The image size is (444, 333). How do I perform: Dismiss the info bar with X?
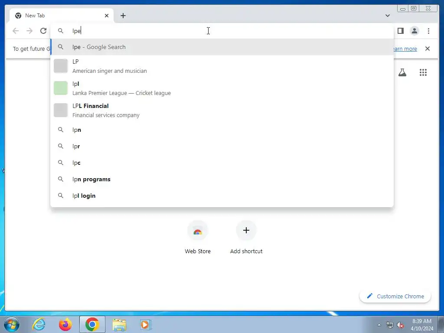click(427, 49)
